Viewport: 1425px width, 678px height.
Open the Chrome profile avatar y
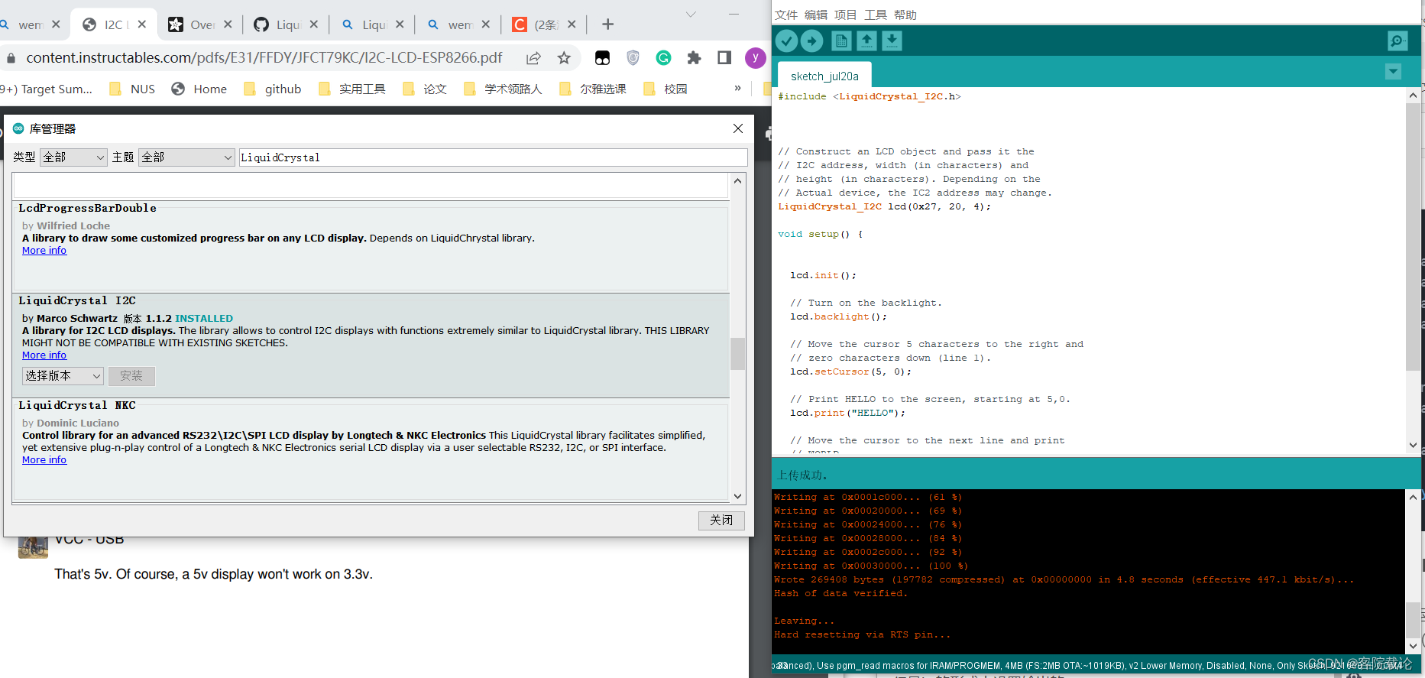(755, 58)
